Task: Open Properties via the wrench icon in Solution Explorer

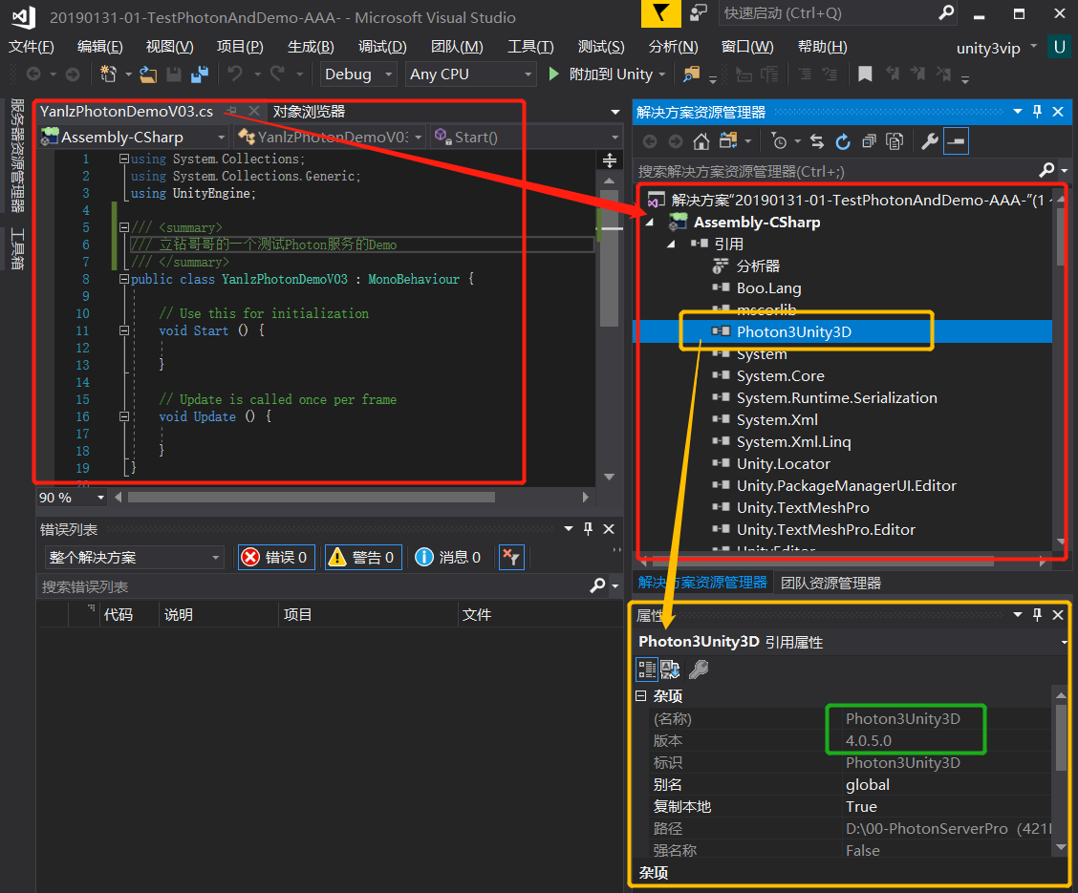Action: tap(930, 141)
